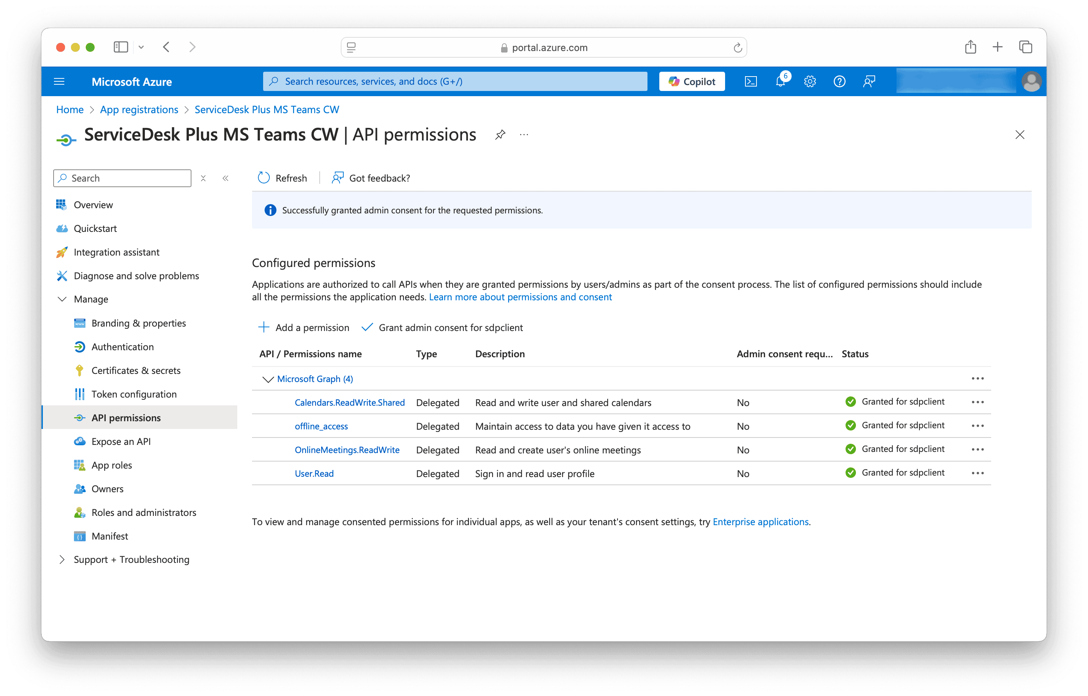This screenshot has height=696, width=1088.
Task: Open a new Safari tab
Action: click(x=997, y=47)
